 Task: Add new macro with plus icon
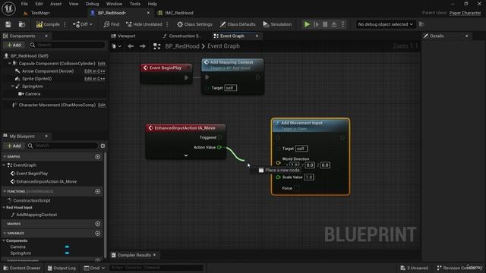click(98, 224)
